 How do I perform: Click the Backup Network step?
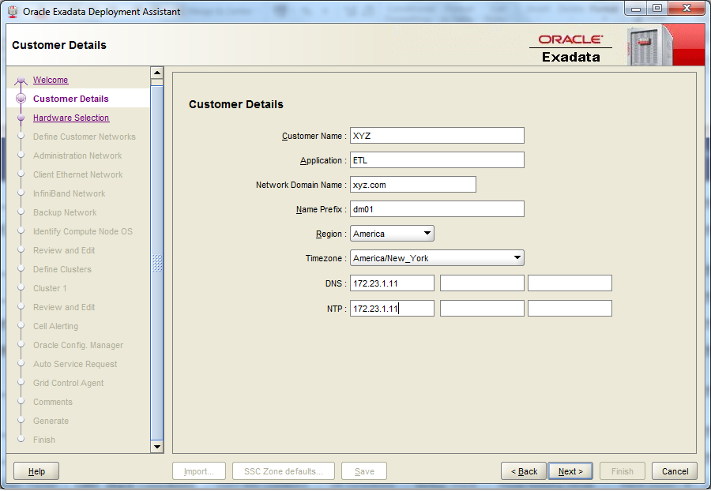tap(65, 212)
